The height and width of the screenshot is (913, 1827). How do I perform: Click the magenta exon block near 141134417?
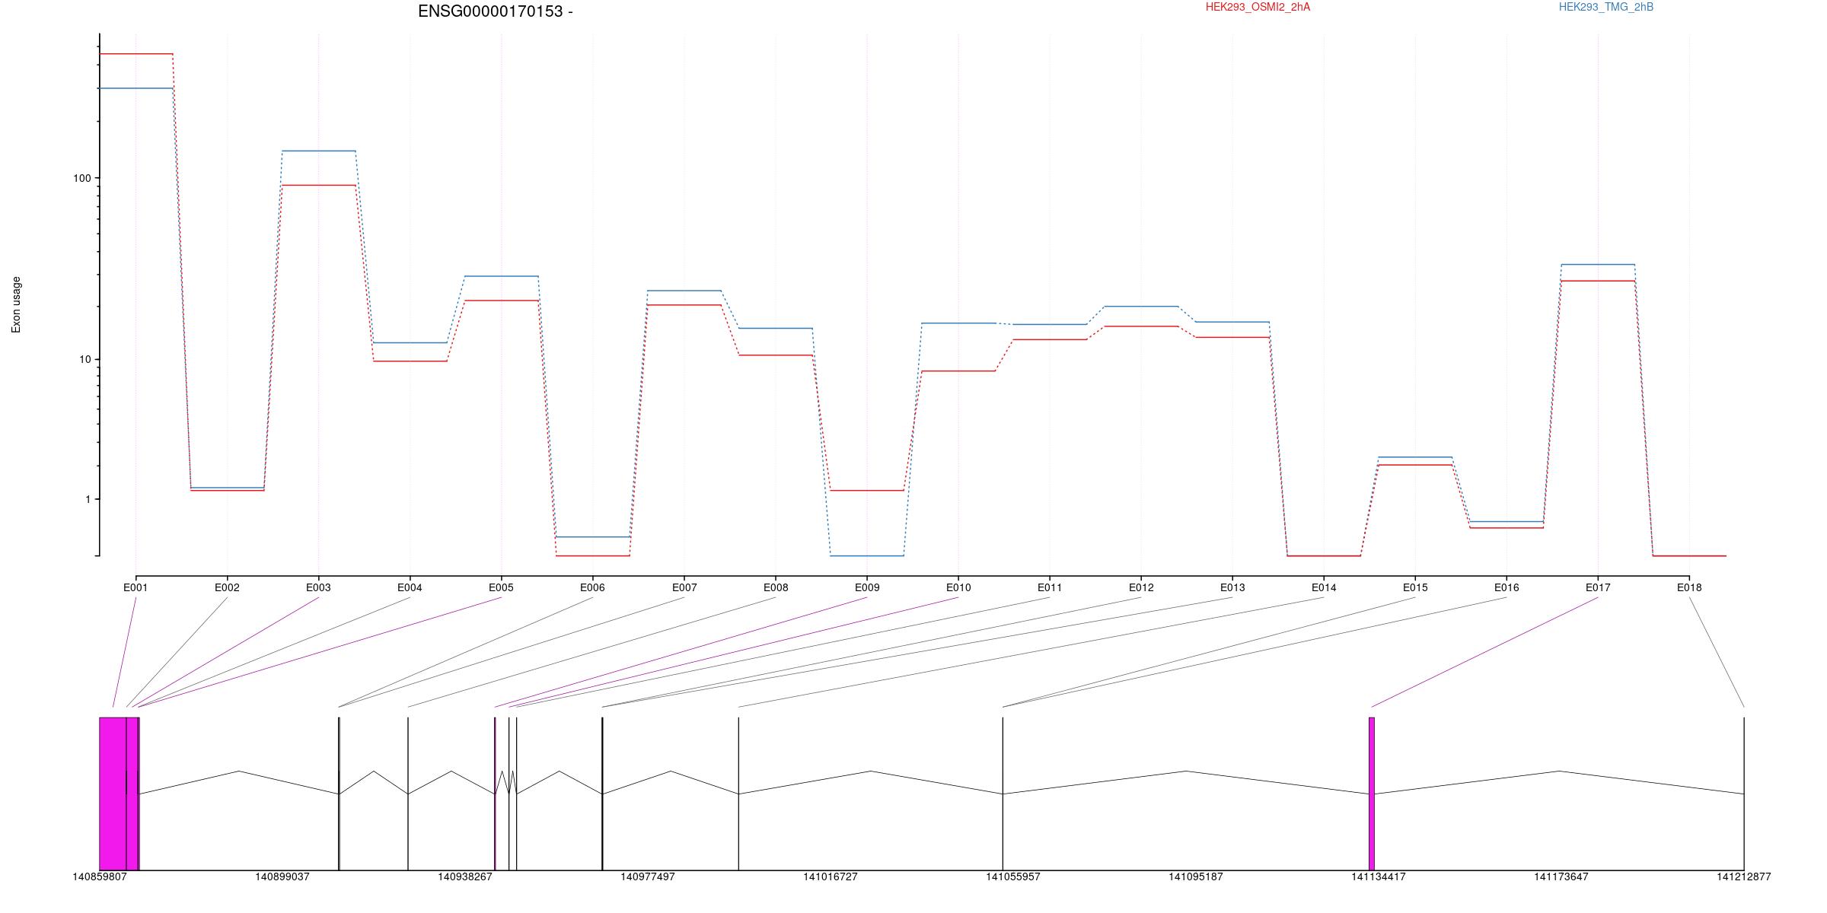[x=1372, y=794]
